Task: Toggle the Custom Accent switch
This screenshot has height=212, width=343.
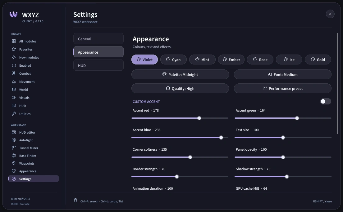Action: coord(326,101)
